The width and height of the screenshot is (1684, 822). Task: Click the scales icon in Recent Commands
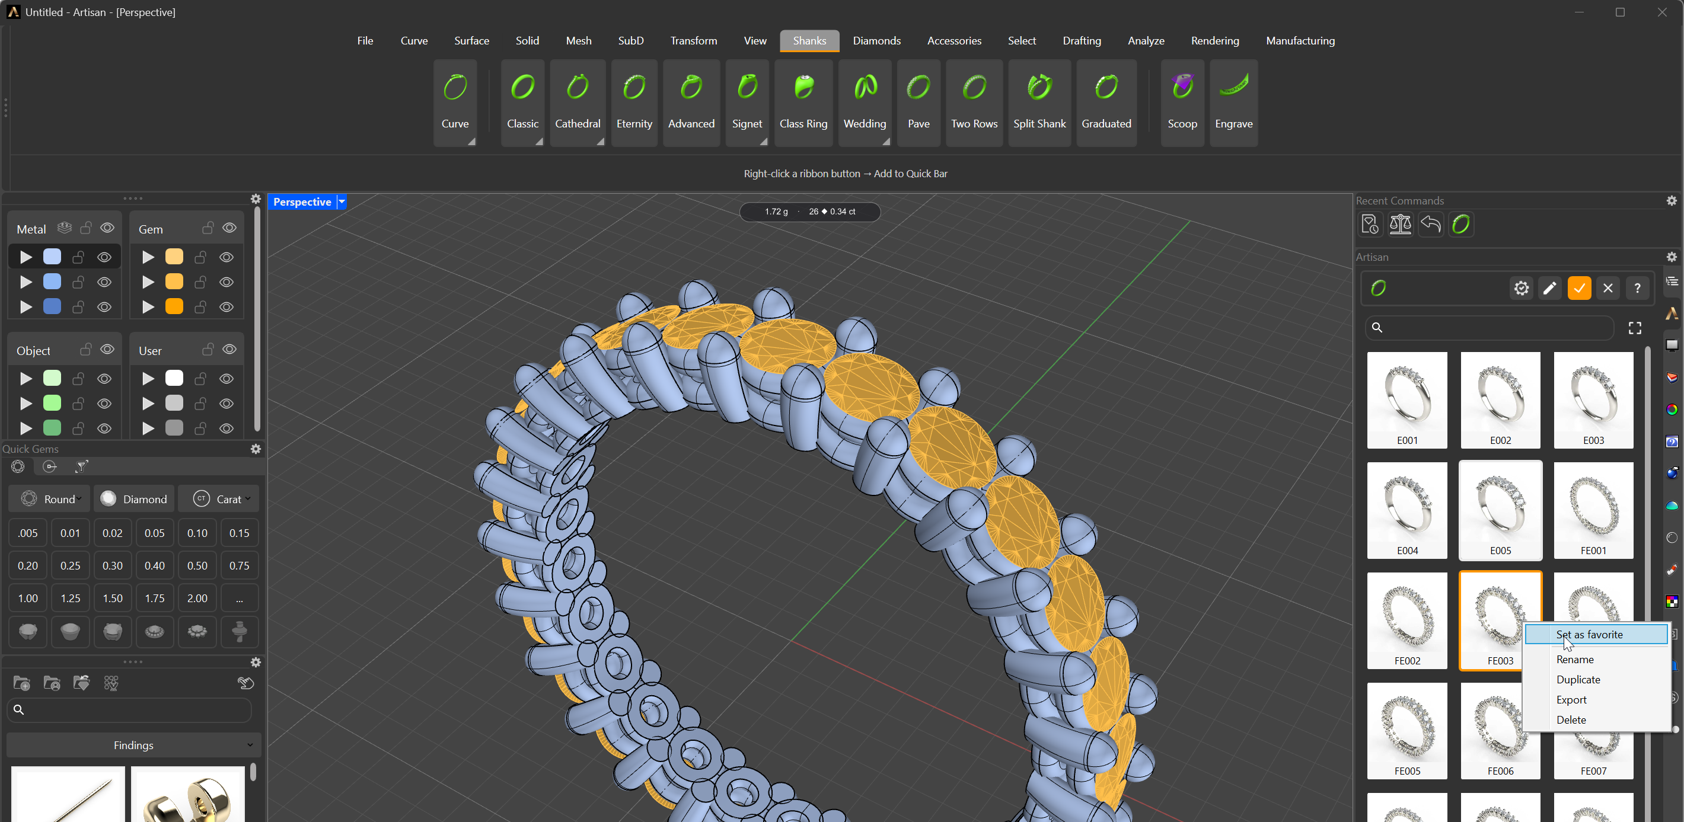[1401, 224]
